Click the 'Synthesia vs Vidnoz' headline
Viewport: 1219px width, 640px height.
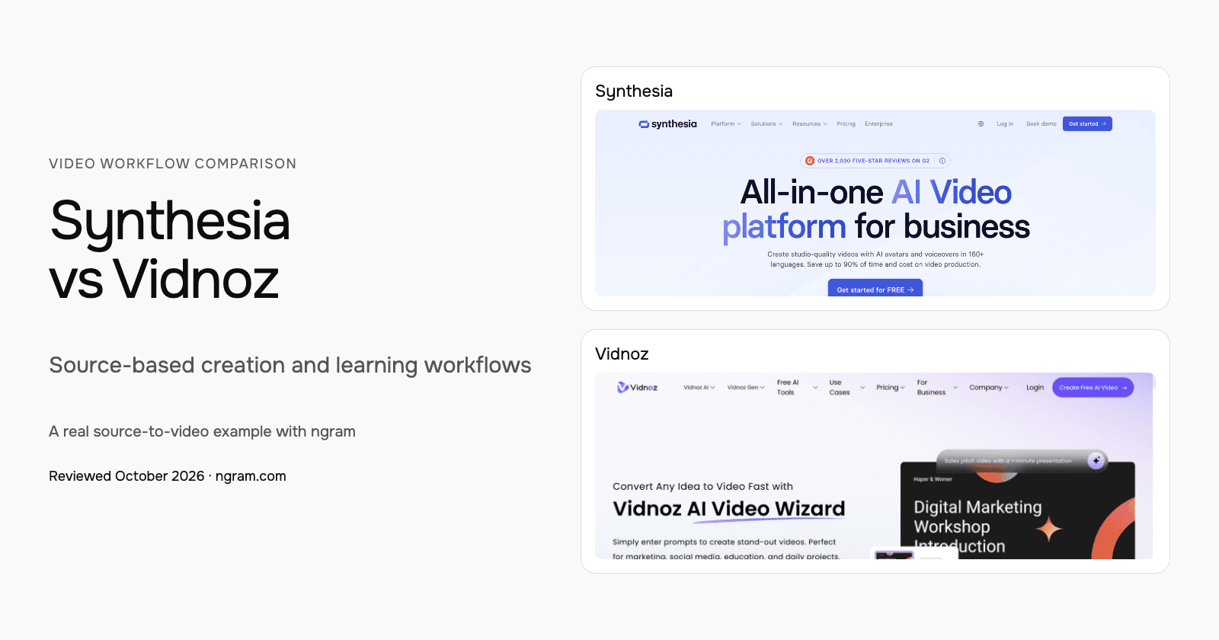170,249
